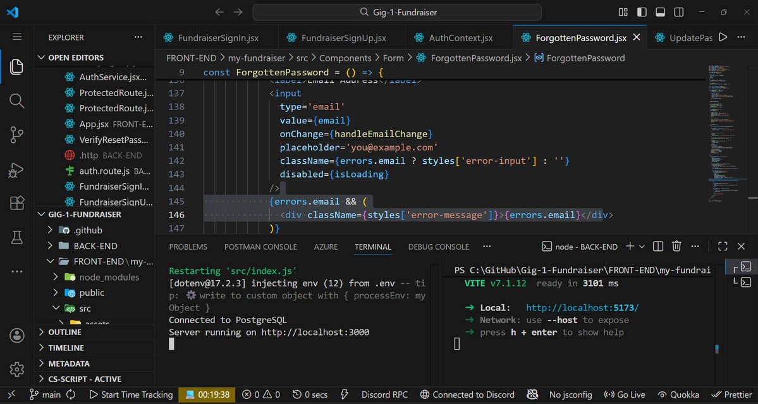Open terminal panel More Actions ellipsis
The width and height of the screenshot is (758, 404).
pos(695,247)
